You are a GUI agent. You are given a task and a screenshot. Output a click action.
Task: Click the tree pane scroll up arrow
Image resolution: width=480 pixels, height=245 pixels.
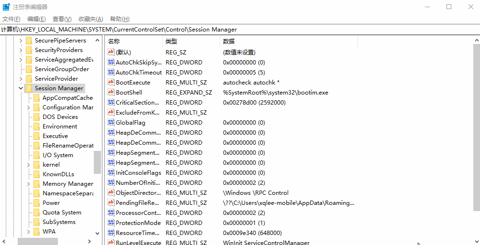pos(97,40)
